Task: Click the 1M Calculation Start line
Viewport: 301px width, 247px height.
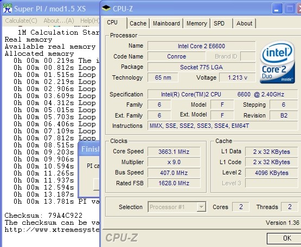Action: click(59, 32)
